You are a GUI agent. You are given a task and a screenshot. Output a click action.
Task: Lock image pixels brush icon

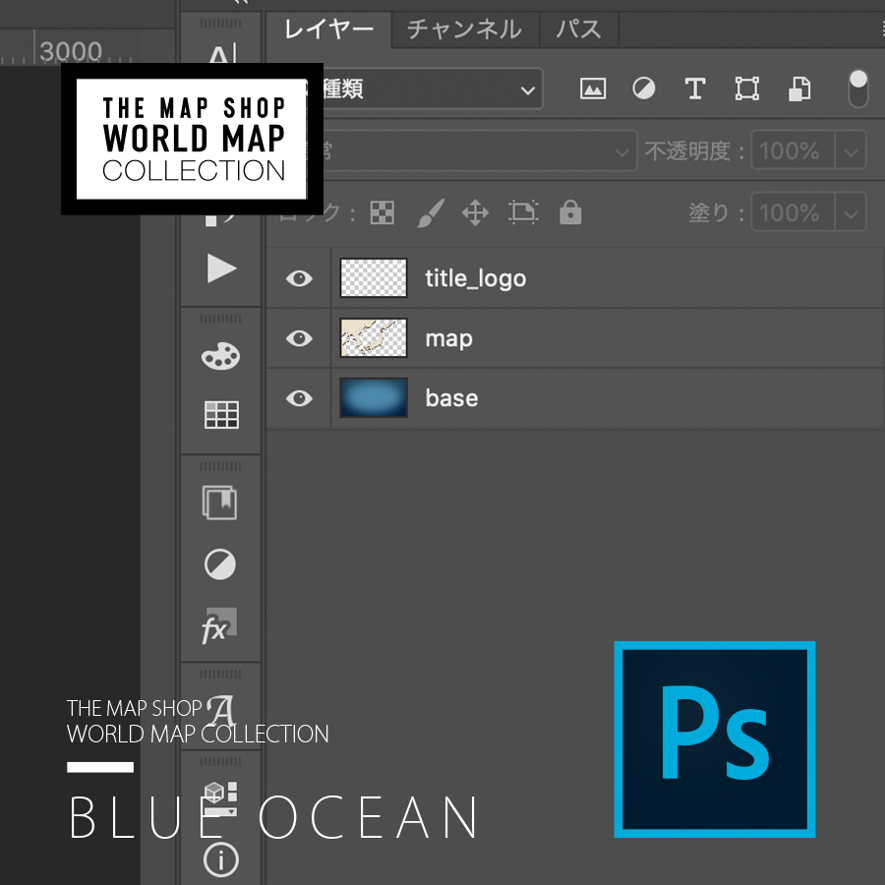[431, 212]
